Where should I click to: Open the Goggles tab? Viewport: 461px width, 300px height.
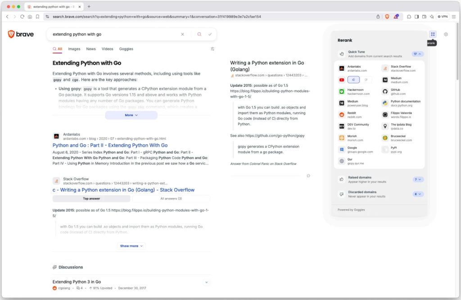126,49
